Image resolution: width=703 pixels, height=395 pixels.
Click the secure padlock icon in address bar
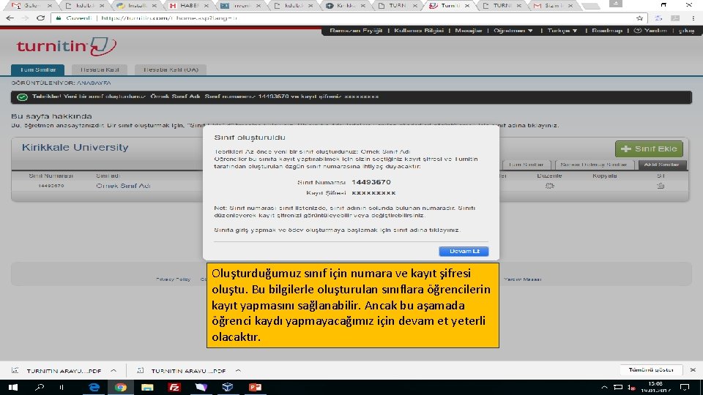tap(59, 18)
